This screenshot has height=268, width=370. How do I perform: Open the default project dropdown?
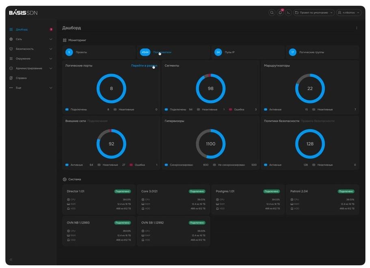[x=314, y=13]
